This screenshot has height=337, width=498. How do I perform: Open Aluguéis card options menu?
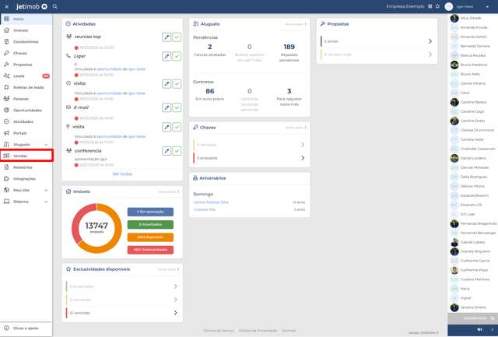click(x=306, y=24)
